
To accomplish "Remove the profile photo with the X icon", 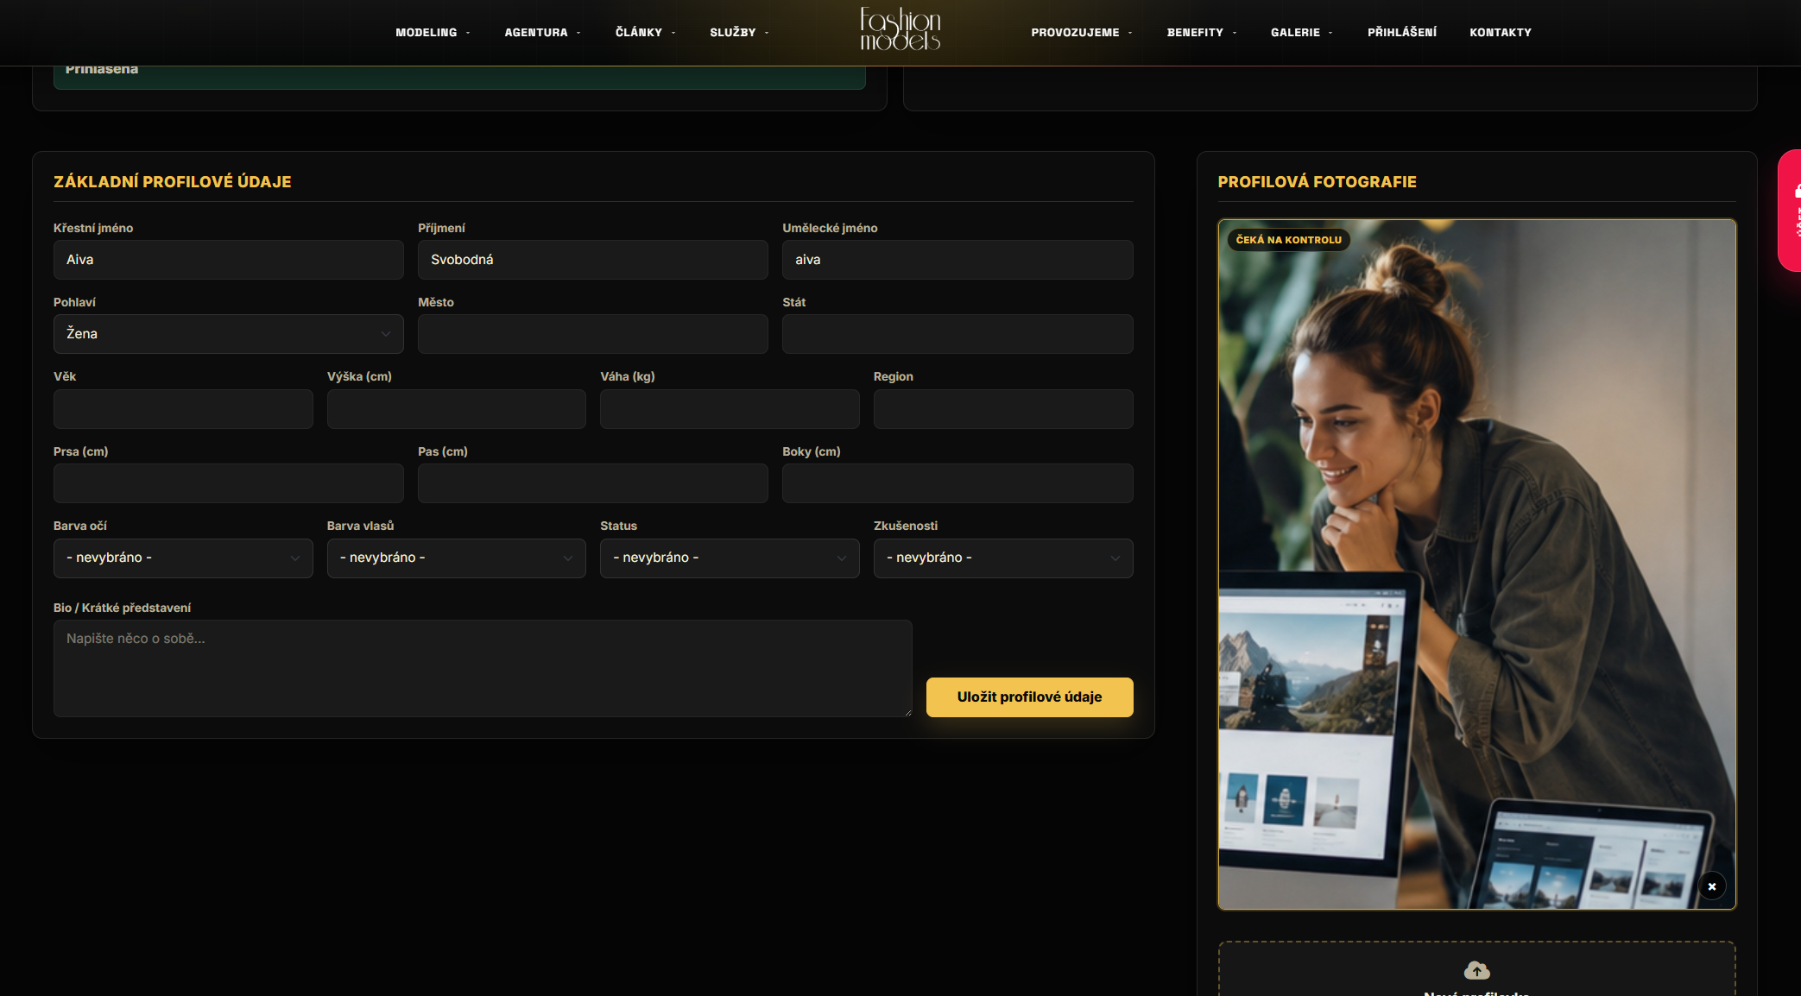I will click(x=1711, y=886).
